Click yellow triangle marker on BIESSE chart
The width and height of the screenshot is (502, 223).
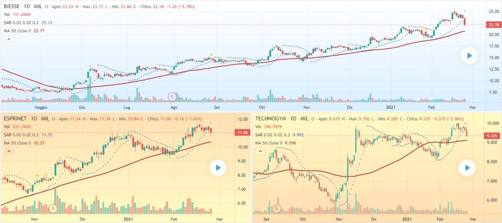pos(211,54)
